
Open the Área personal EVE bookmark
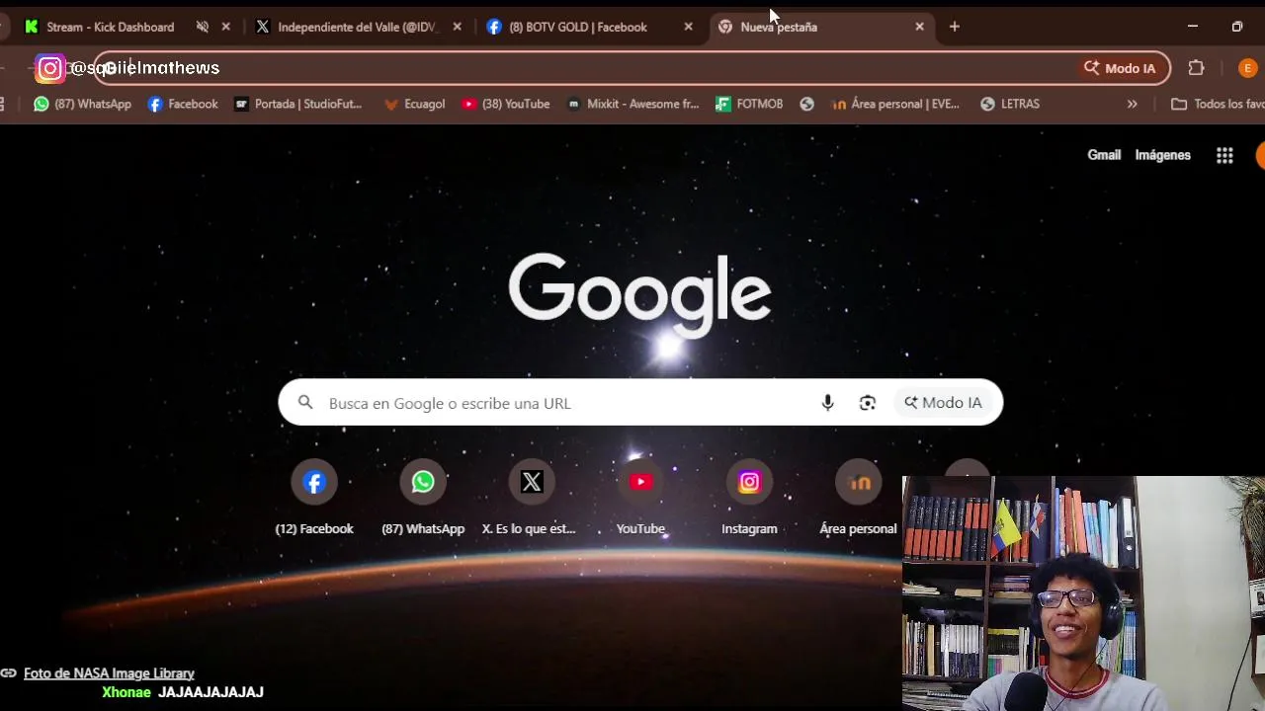(x=895, y=104)
